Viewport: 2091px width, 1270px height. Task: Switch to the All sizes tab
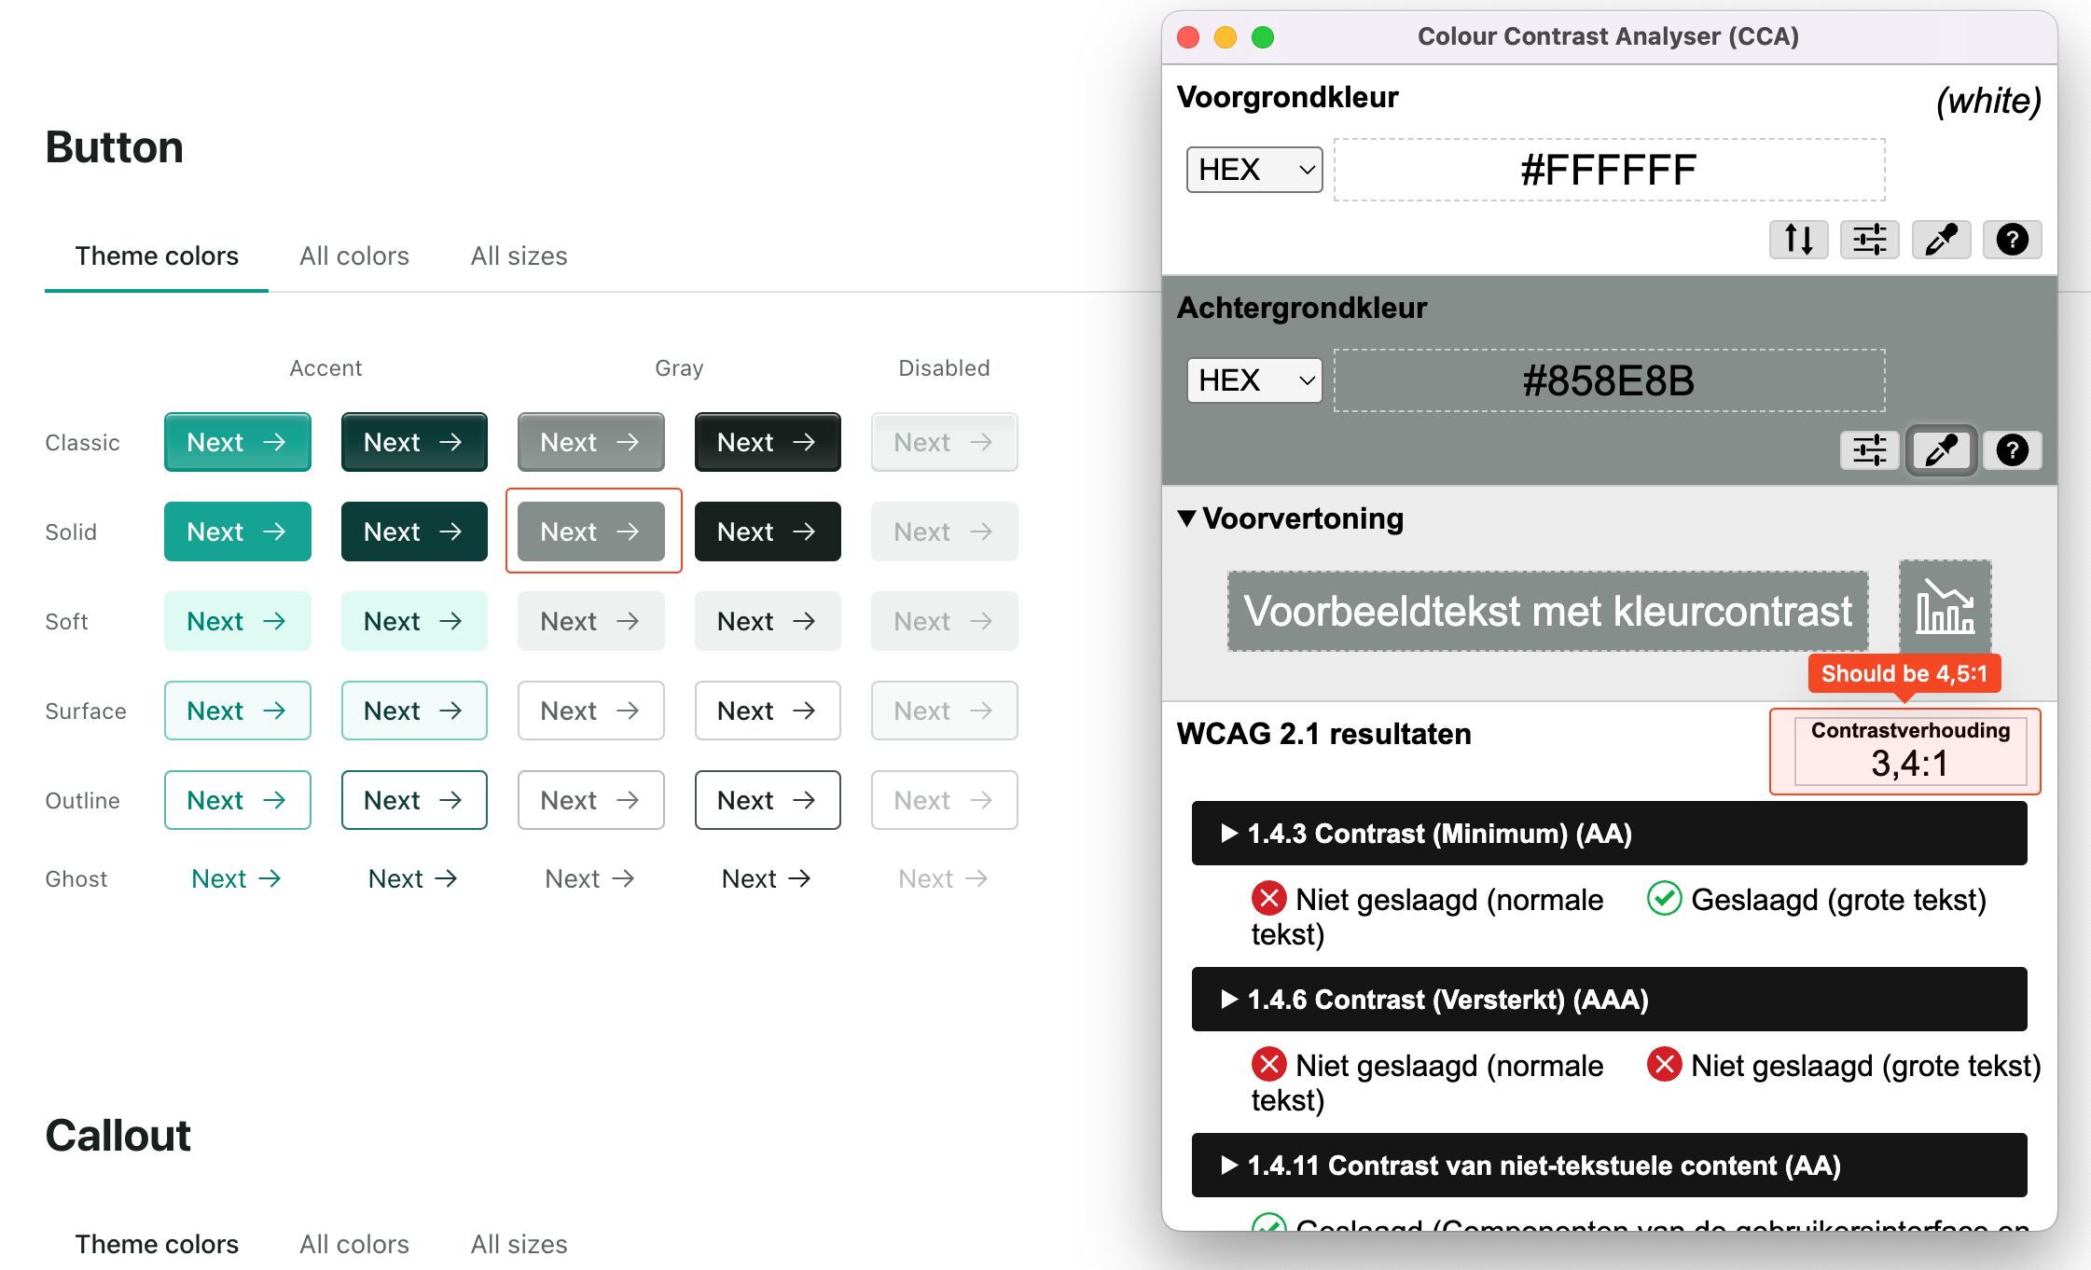(x=519, y=255)
